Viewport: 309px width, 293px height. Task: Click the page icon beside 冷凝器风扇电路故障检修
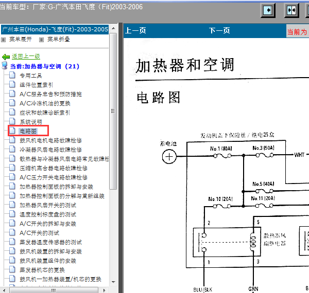[x=12, y=149]
